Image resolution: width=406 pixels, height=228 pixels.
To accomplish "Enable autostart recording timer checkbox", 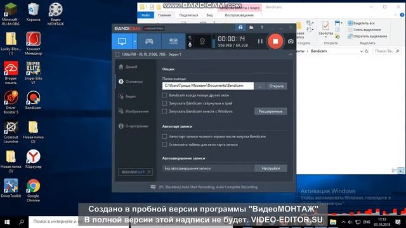I will (164, 145).
